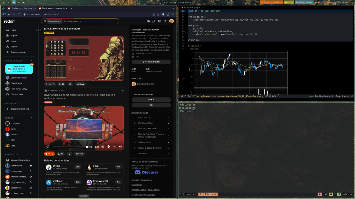Open the browser extensions puzzle icon

tap(168, 14)
